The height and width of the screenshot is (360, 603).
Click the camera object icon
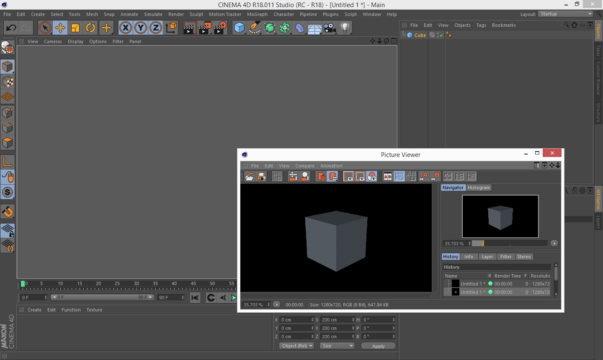point(330,28)
